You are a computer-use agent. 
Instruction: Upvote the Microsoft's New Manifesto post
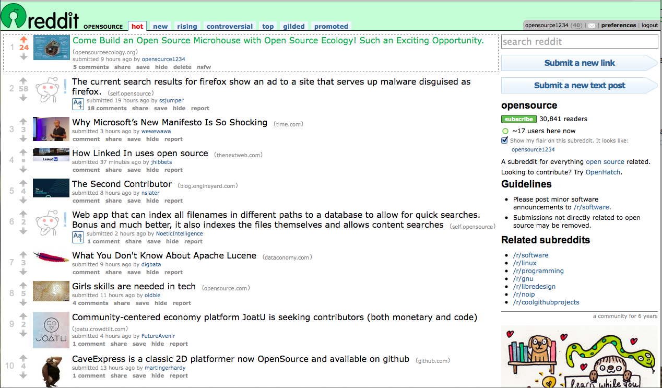pos(23,121)
